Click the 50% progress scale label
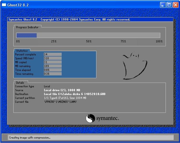Viewport: 180px width, 143px height. (89, 41)
